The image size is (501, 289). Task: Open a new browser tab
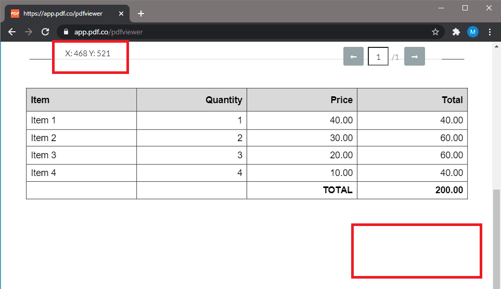(141, 14)
